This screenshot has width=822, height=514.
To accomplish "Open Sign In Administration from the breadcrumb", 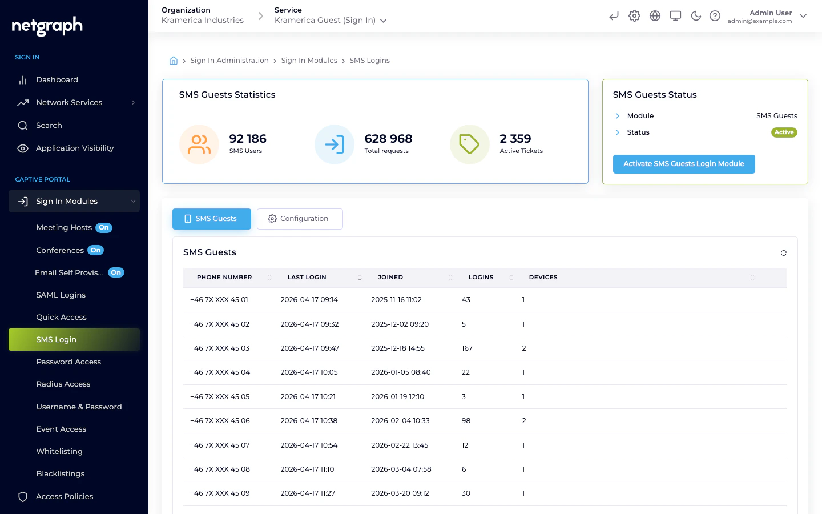I will click(x=229, y=60).
